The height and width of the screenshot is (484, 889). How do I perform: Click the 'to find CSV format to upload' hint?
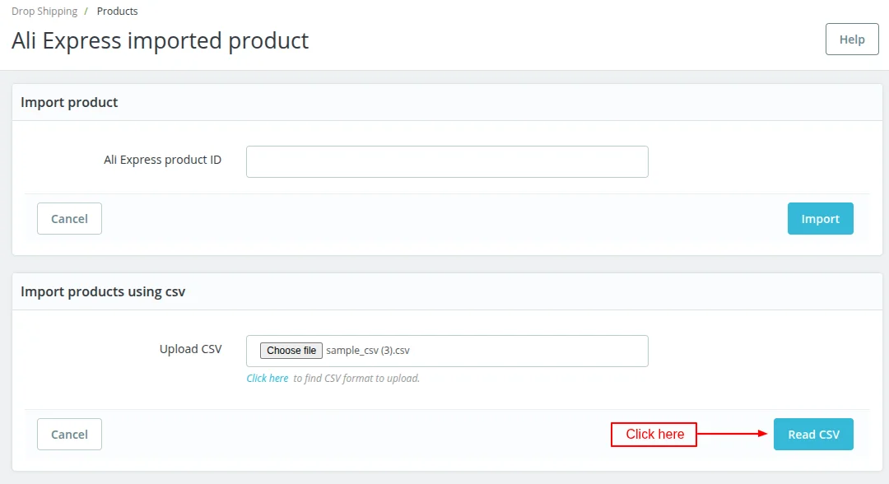356,379
